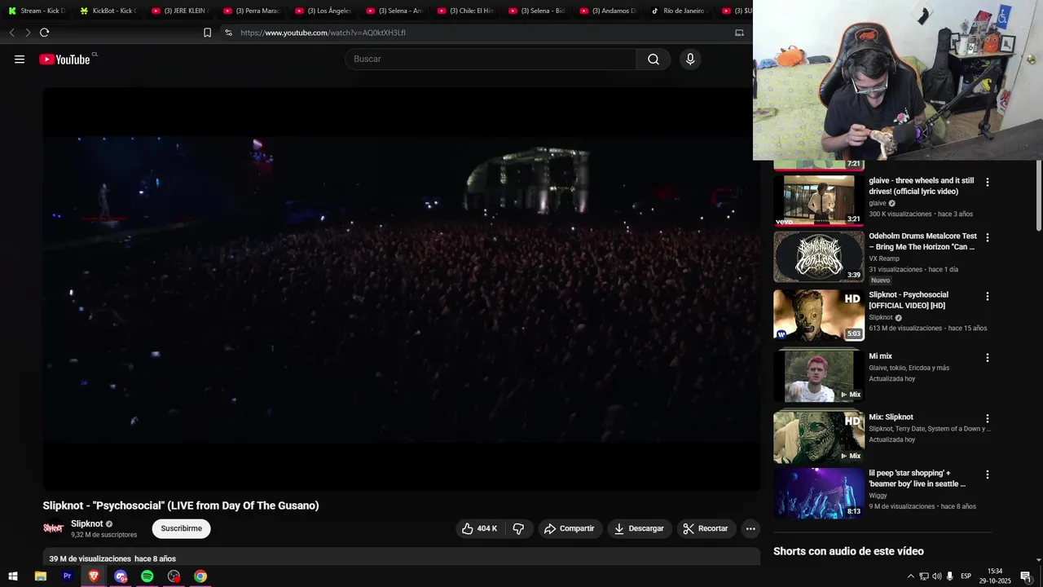Image resolution: width=1043 pixels, height=587 pixels.
Task: Open options for Psychosocial OFFICIAL VIDEO
Action: (988, 297)
